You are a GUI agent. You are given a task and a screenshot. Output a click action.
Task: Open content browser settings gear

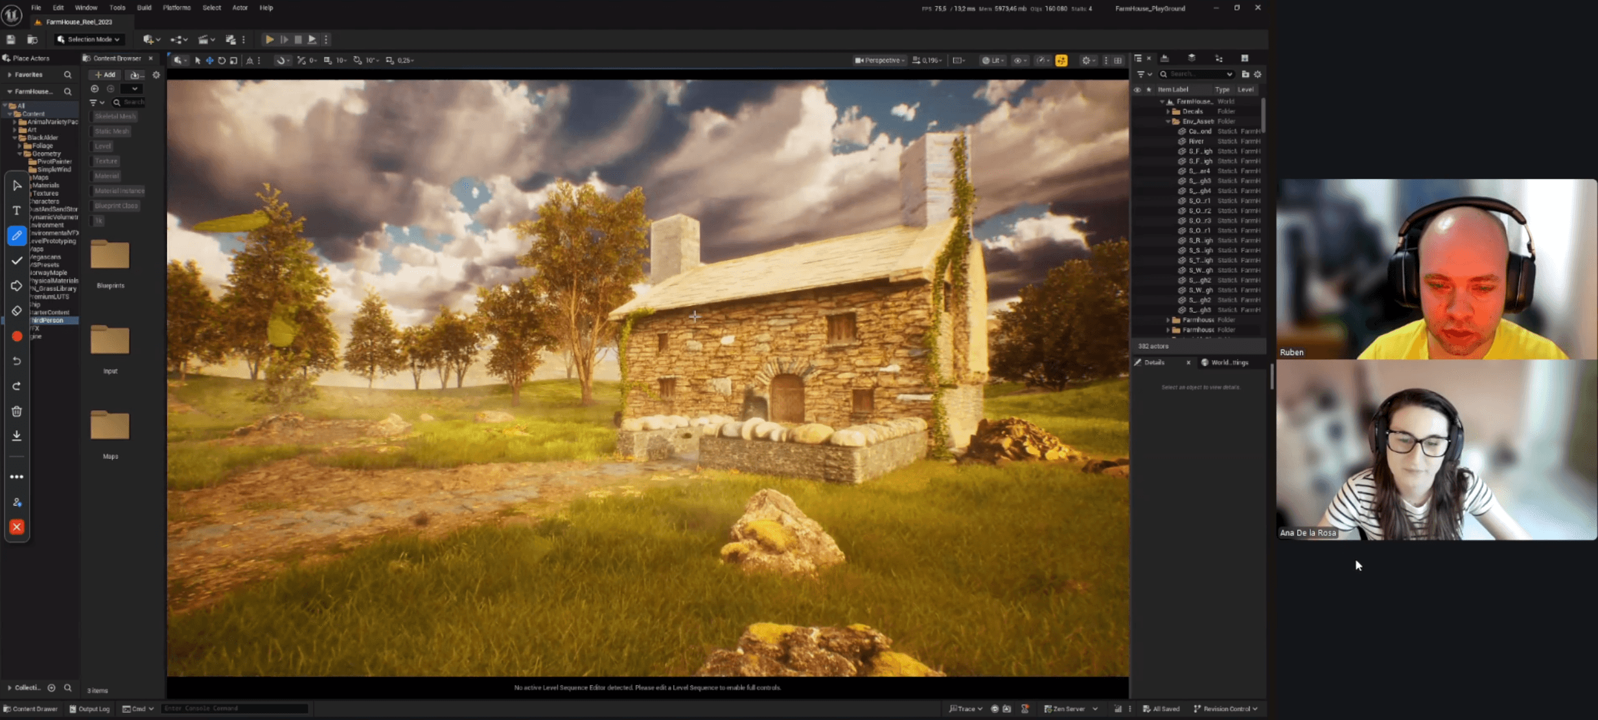[156, 75]
